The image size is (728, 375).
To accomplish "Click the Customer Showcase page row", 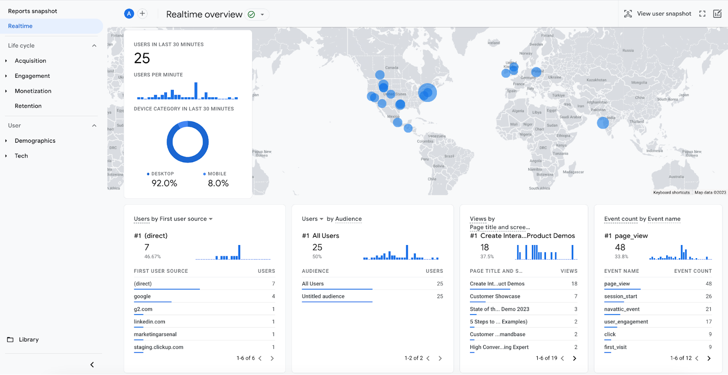I will point(524,296).
